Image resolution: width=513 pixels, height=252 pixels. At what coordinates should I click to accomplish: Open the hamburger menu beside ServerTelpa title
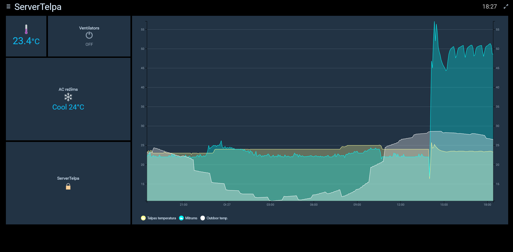[8, 7]
